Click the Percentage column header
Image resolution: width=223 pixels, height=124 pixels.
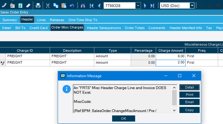tap(143, 51)
